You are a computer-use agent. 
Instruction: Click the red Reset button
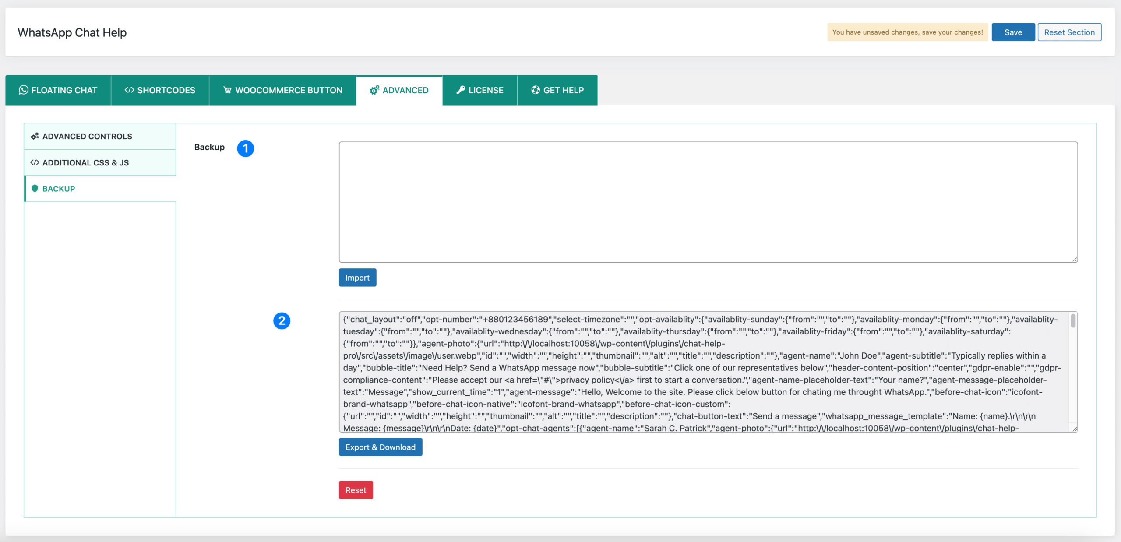[356, 490]
